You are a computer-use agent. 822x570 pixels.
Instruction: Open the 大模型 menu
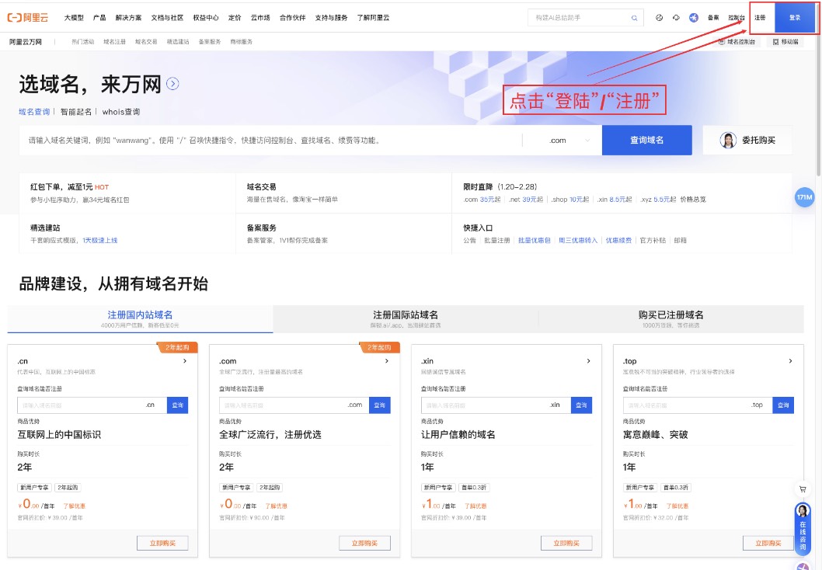pos(74,18)
